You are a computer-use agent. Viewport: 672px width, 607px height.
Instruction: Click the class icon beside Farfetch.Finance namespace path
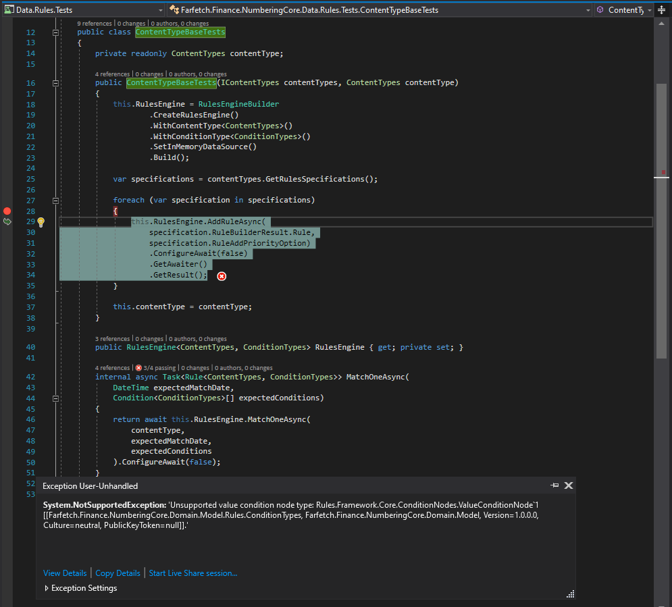pos(174,9)
